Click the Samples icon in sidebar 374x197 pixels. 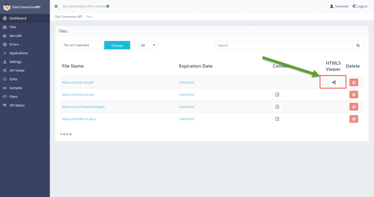(x=5, y=88)
